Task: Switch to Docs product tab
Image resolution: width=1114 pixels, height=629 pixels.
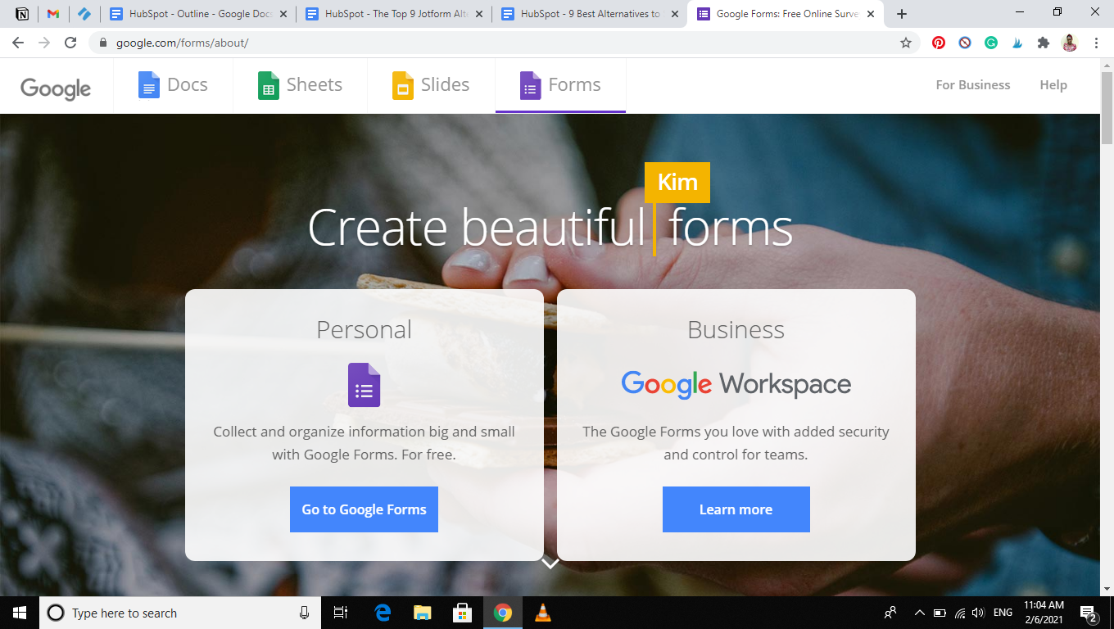Action: (173, 85)
